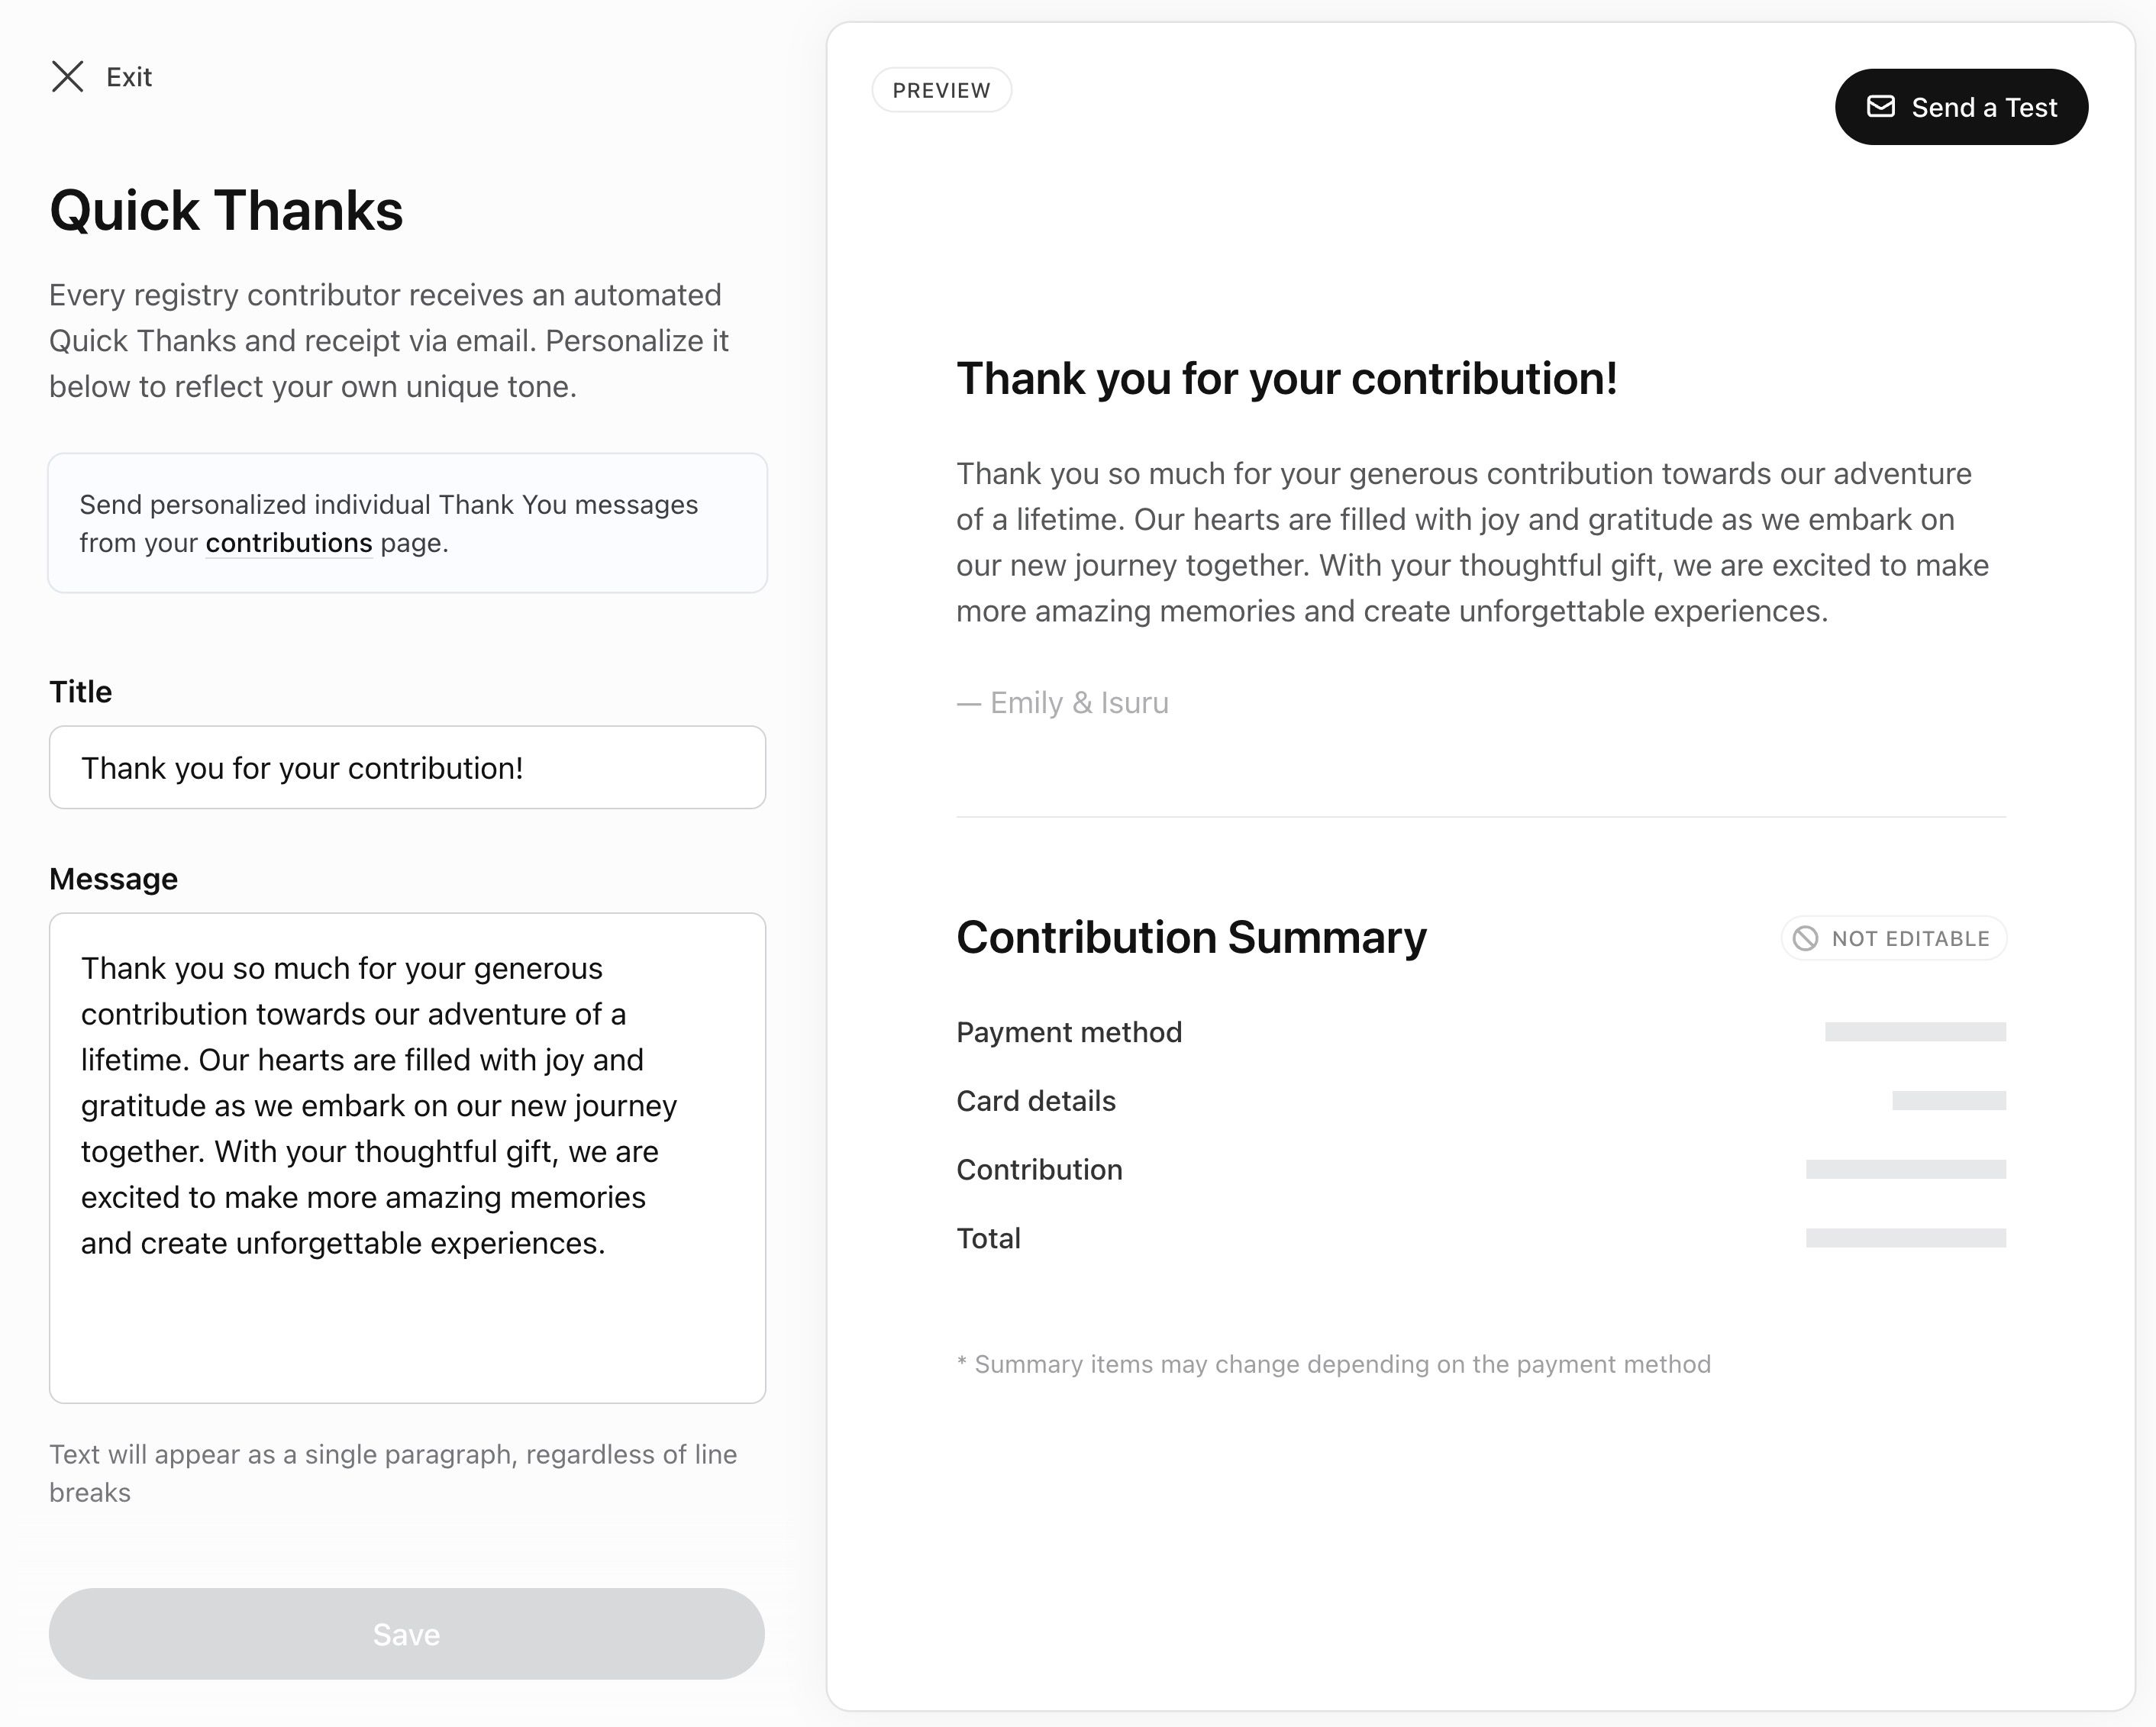
Task: Click the envelope icon on Send a Test
Action: [x=1880, y=107]
